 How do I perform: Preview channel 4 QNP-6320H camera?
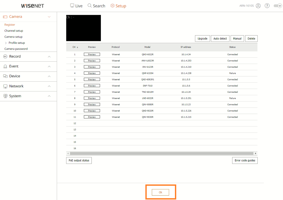tap(92, 73)
